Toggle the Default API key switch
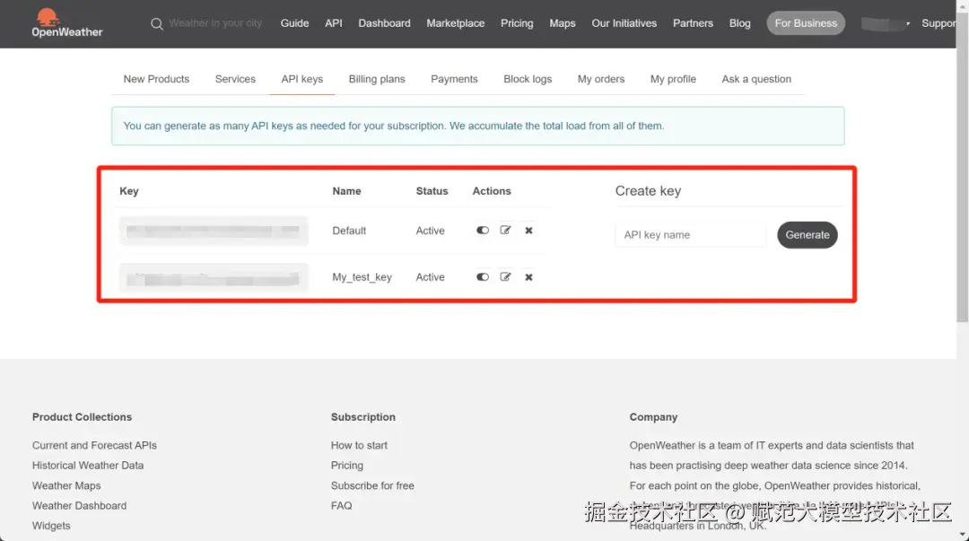This screenshot has width=969, height=541. pyautogui.click(x=483, y=230)
